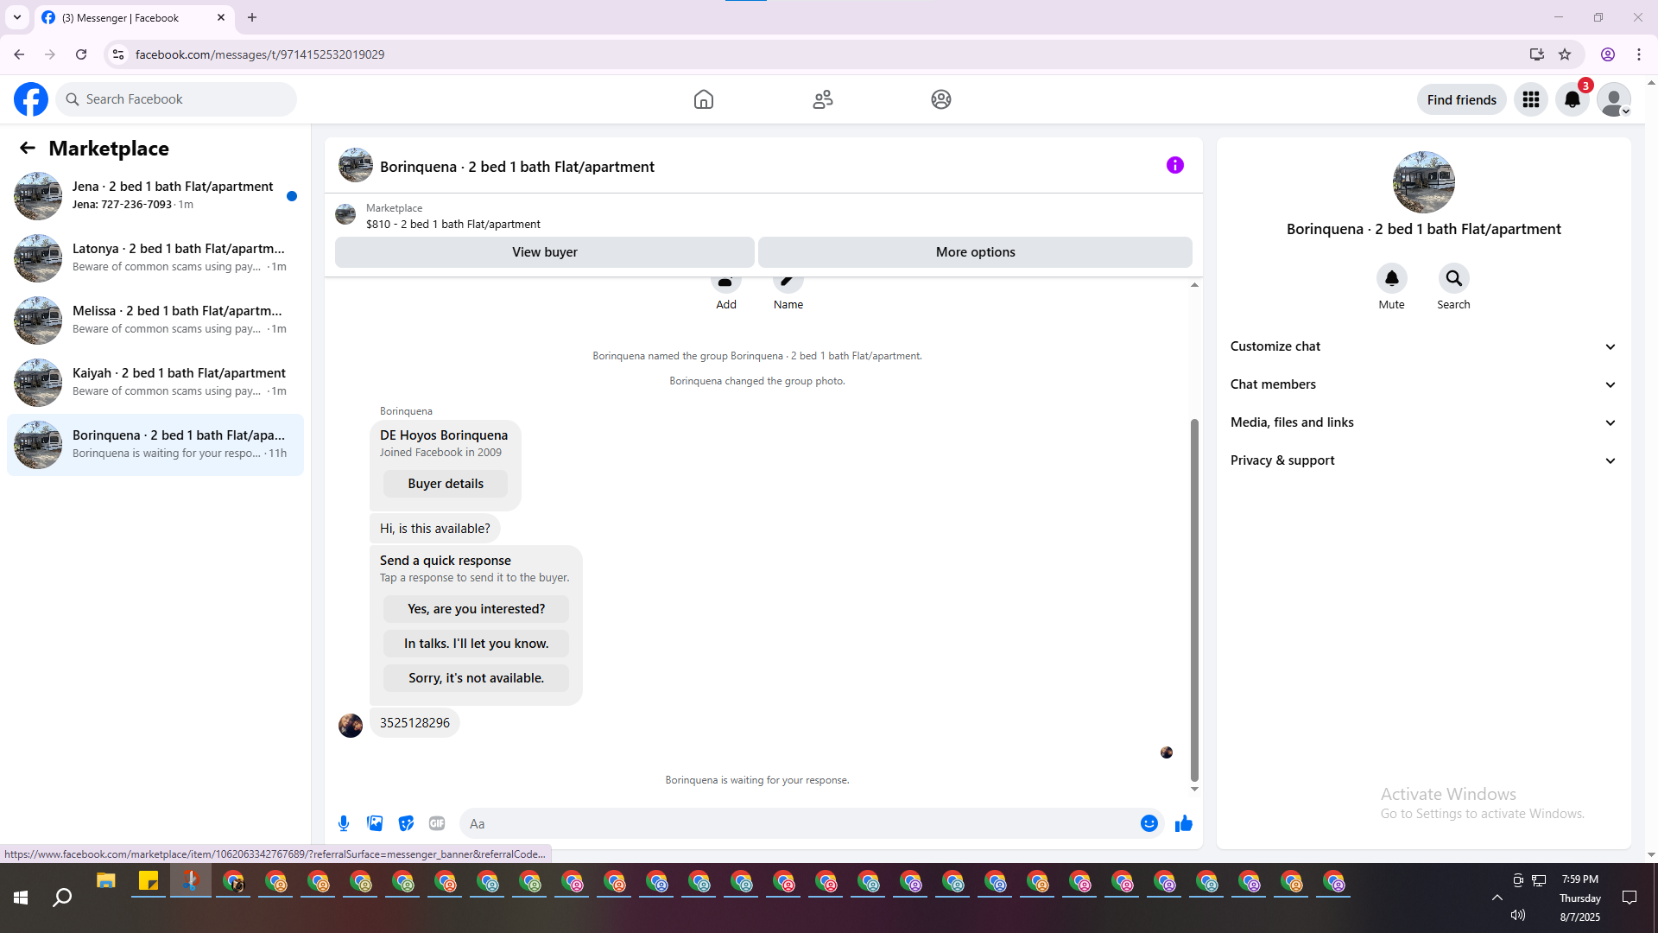Open the Windows action center

pos(1630,898)
